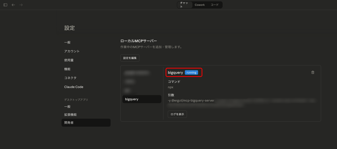Image resolution: width=337 pixels, height=149 pixels.
Task: Click the blue running status badge
Action: (191, 73)
